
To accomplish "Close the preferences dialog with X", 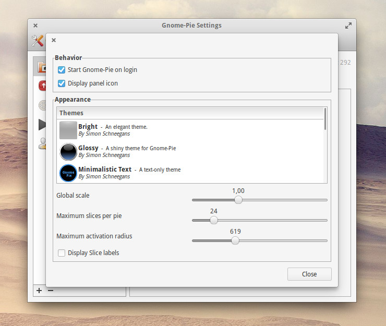I will [54, 40].
